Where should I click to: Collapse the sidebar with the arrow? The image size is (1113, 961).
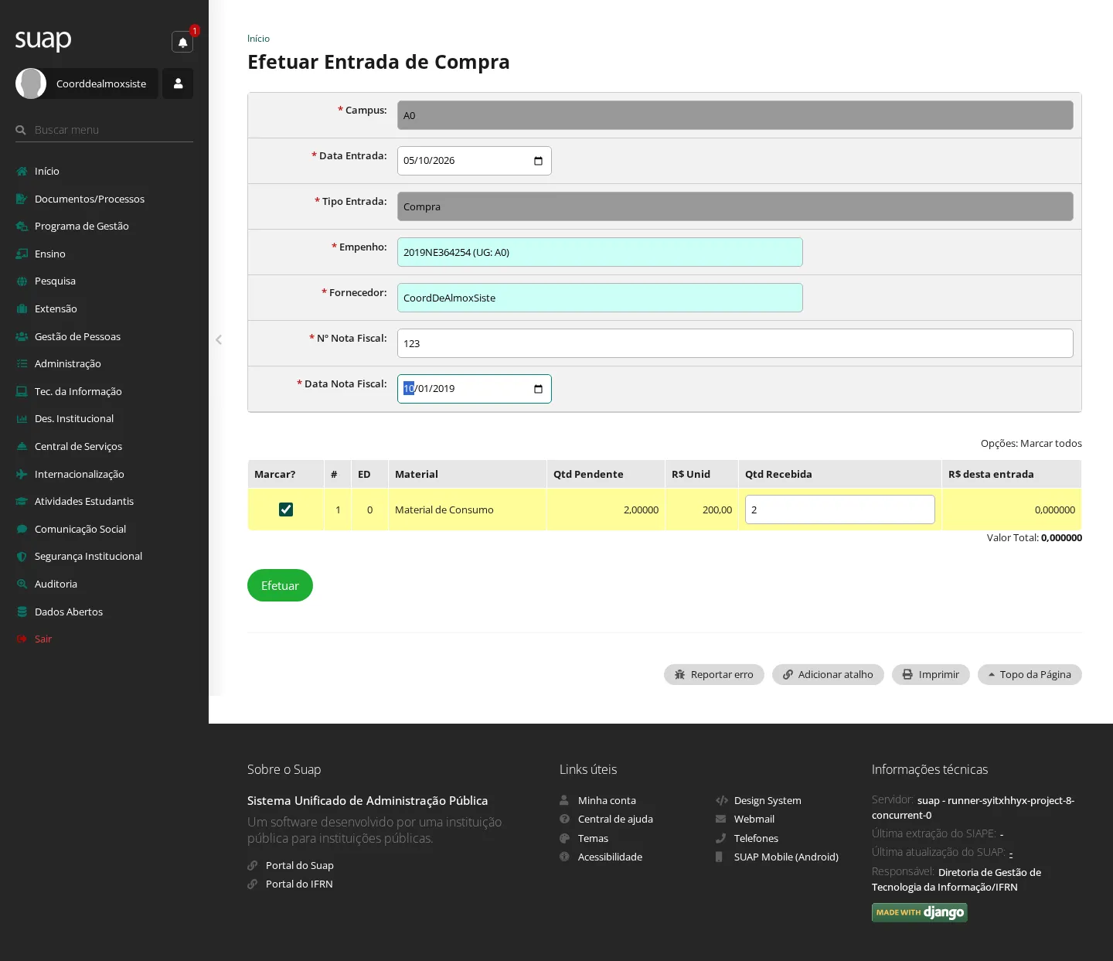(x=219, y=339)
